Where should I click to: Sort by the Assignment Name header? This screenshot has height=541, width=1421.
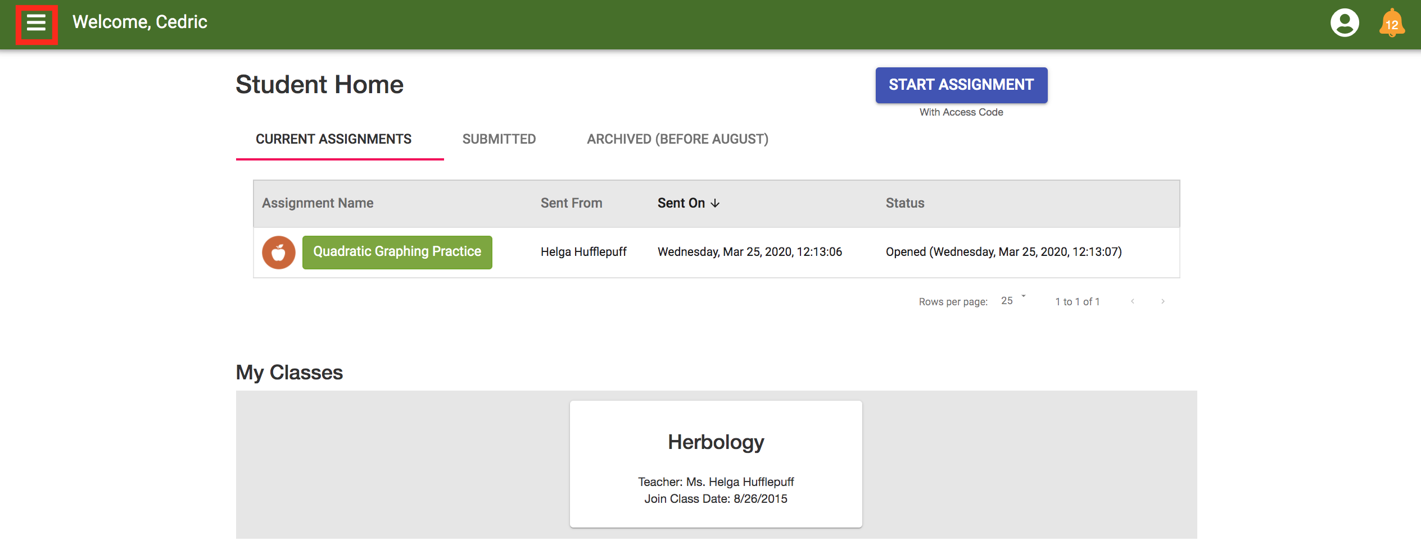click(x=318, y=203)
